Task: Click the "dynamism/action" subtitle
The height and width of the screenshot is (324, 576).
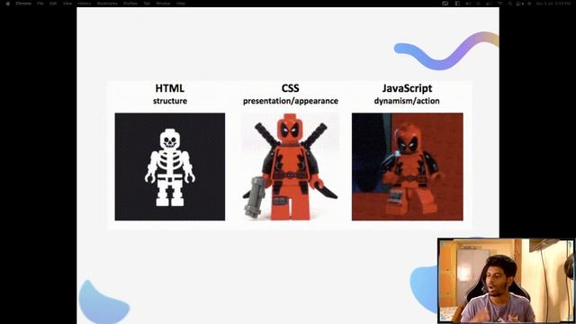Action: (x=407, y=101)
